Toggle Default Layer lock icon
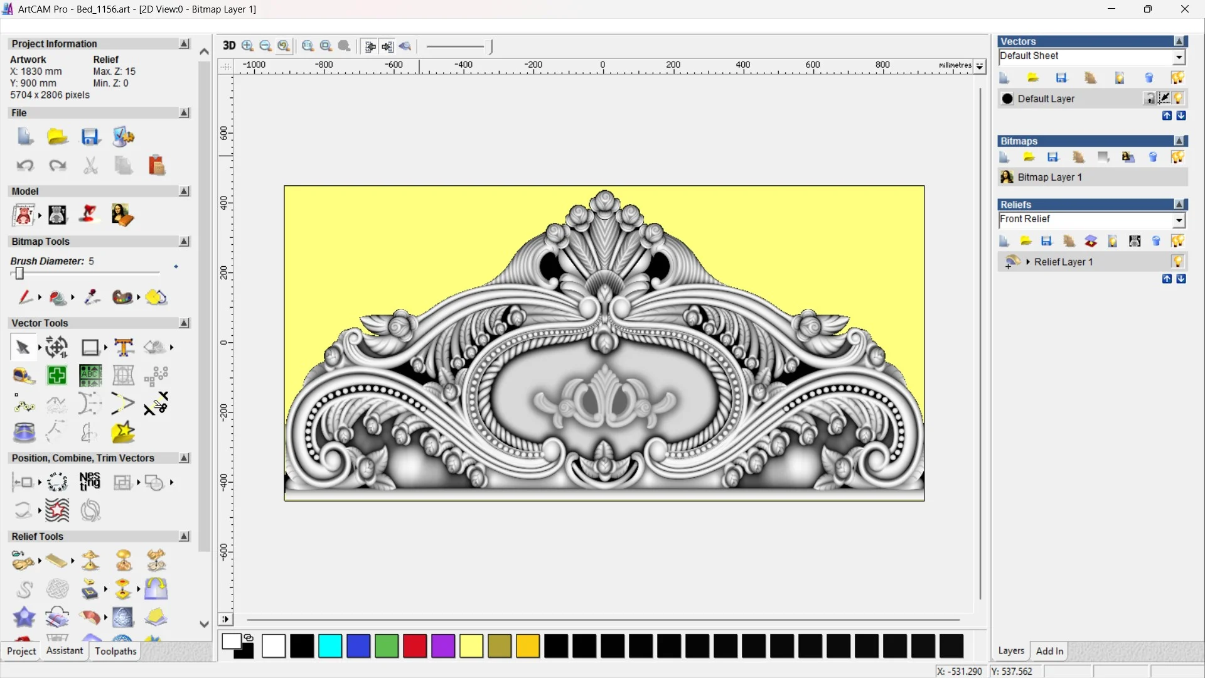 [1149, 99]
